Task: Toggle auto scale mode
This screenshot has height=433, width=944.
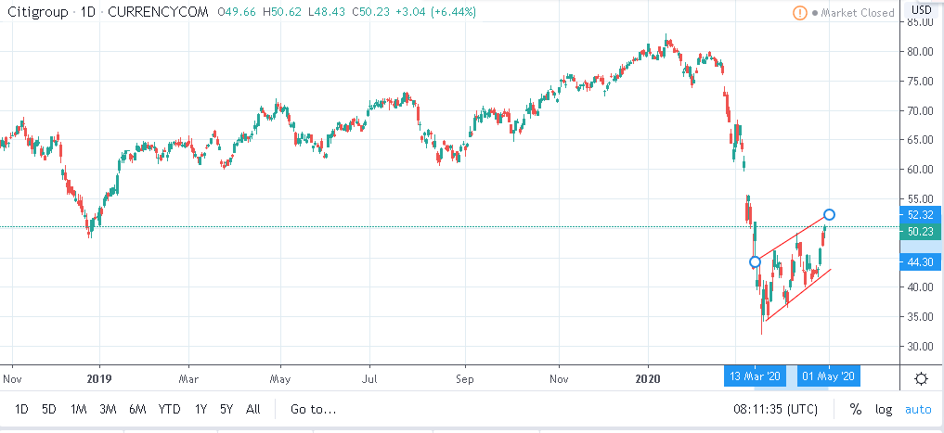Action: click(918, 409)
